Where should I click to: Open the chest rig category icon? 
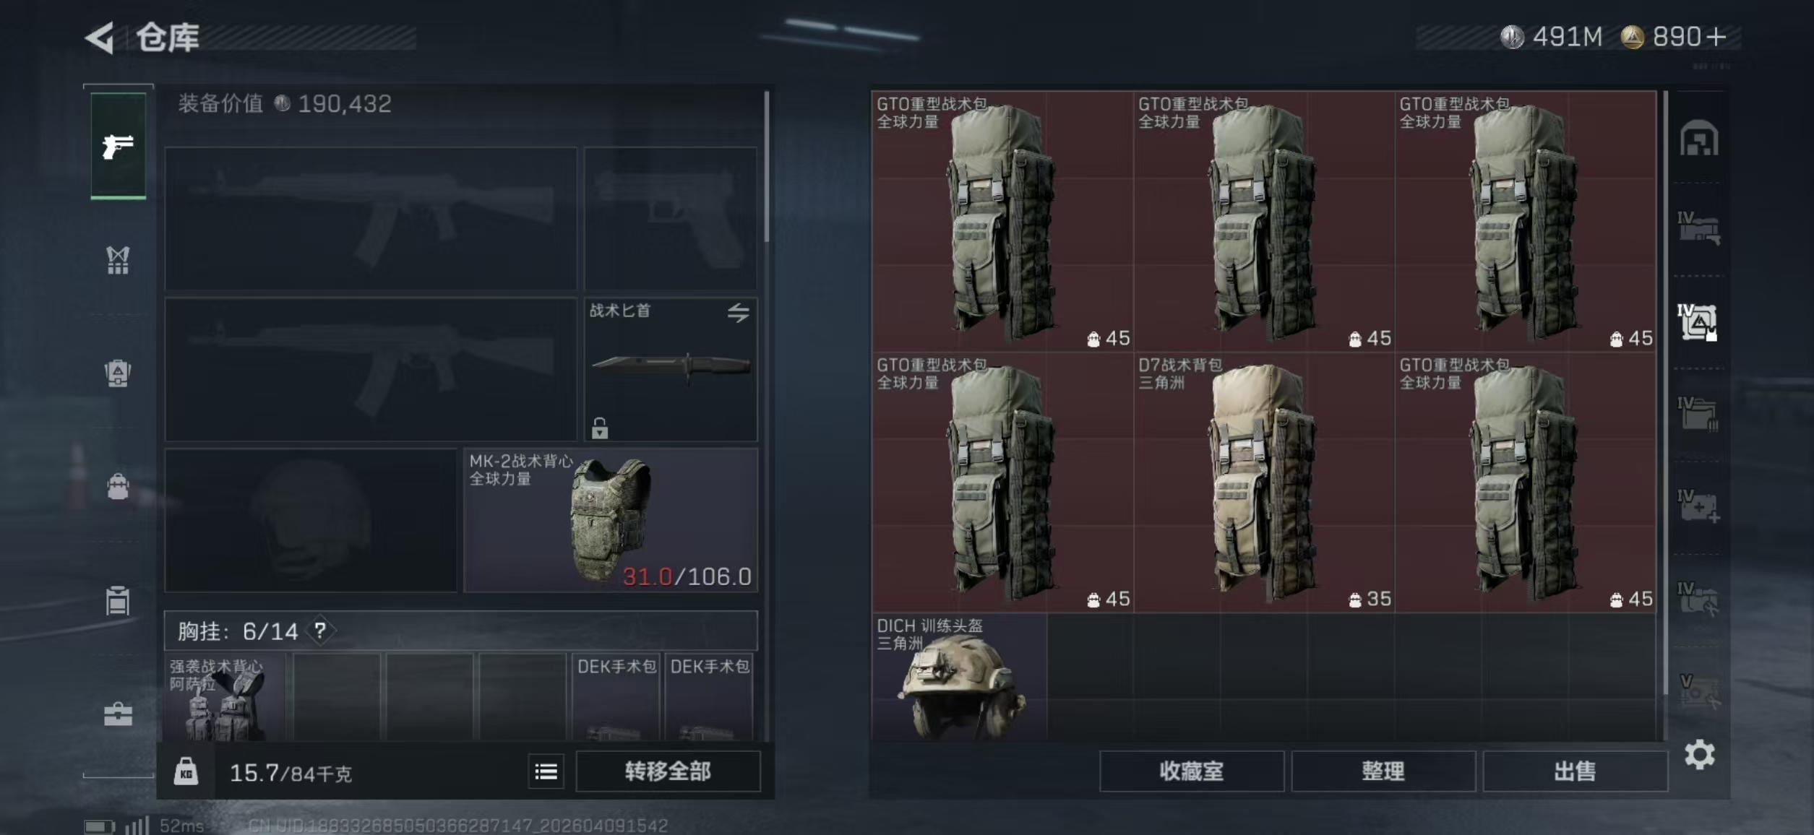(118, 260)
